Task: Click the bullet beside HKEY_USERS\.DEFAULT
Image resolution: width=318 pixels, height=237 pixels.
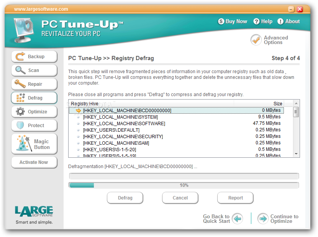Action: pos(78,130)
